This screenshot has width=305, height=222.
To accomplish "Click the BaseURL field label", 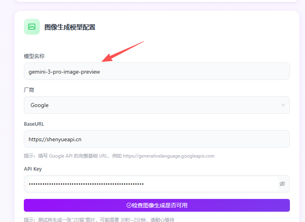I will click(x=34, y=124).
